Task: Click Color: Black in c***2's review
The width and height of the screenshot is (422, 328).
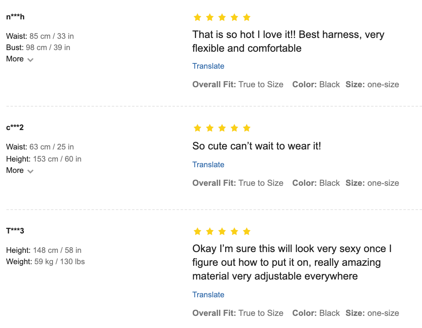Action: (x=316, y=183)
